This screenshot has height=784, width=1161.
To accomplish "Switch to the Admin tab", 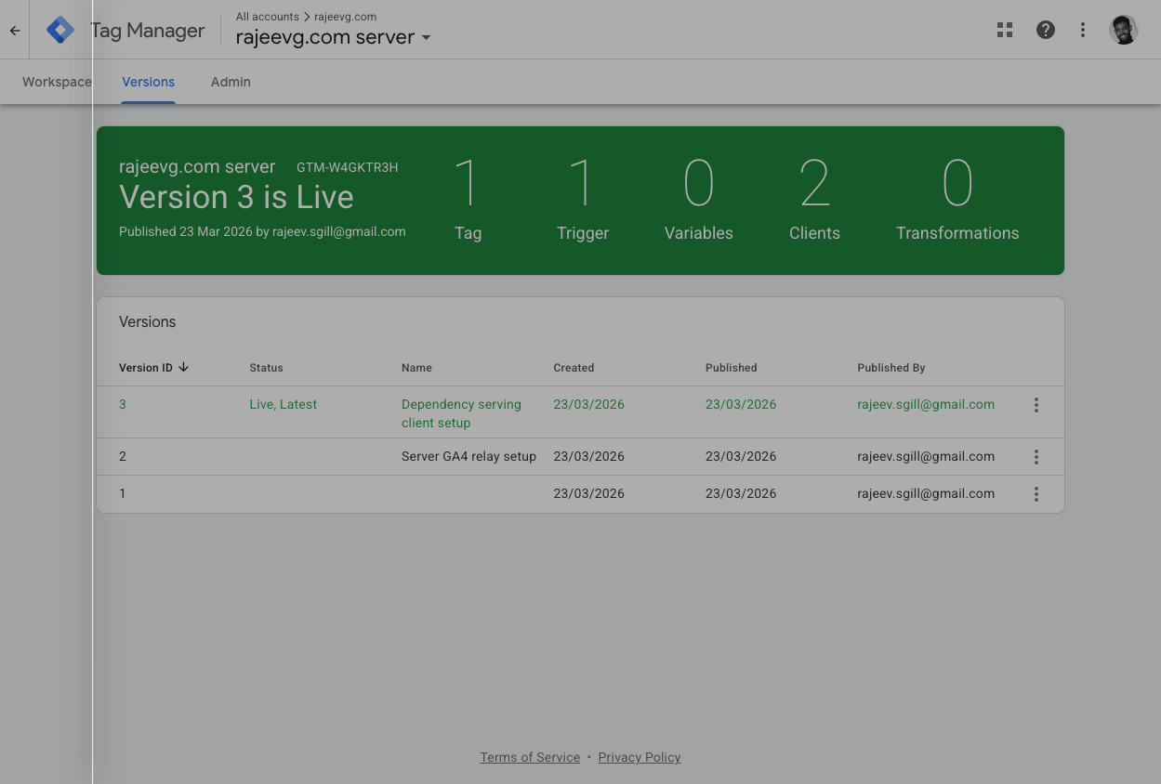I will point(231,82).
